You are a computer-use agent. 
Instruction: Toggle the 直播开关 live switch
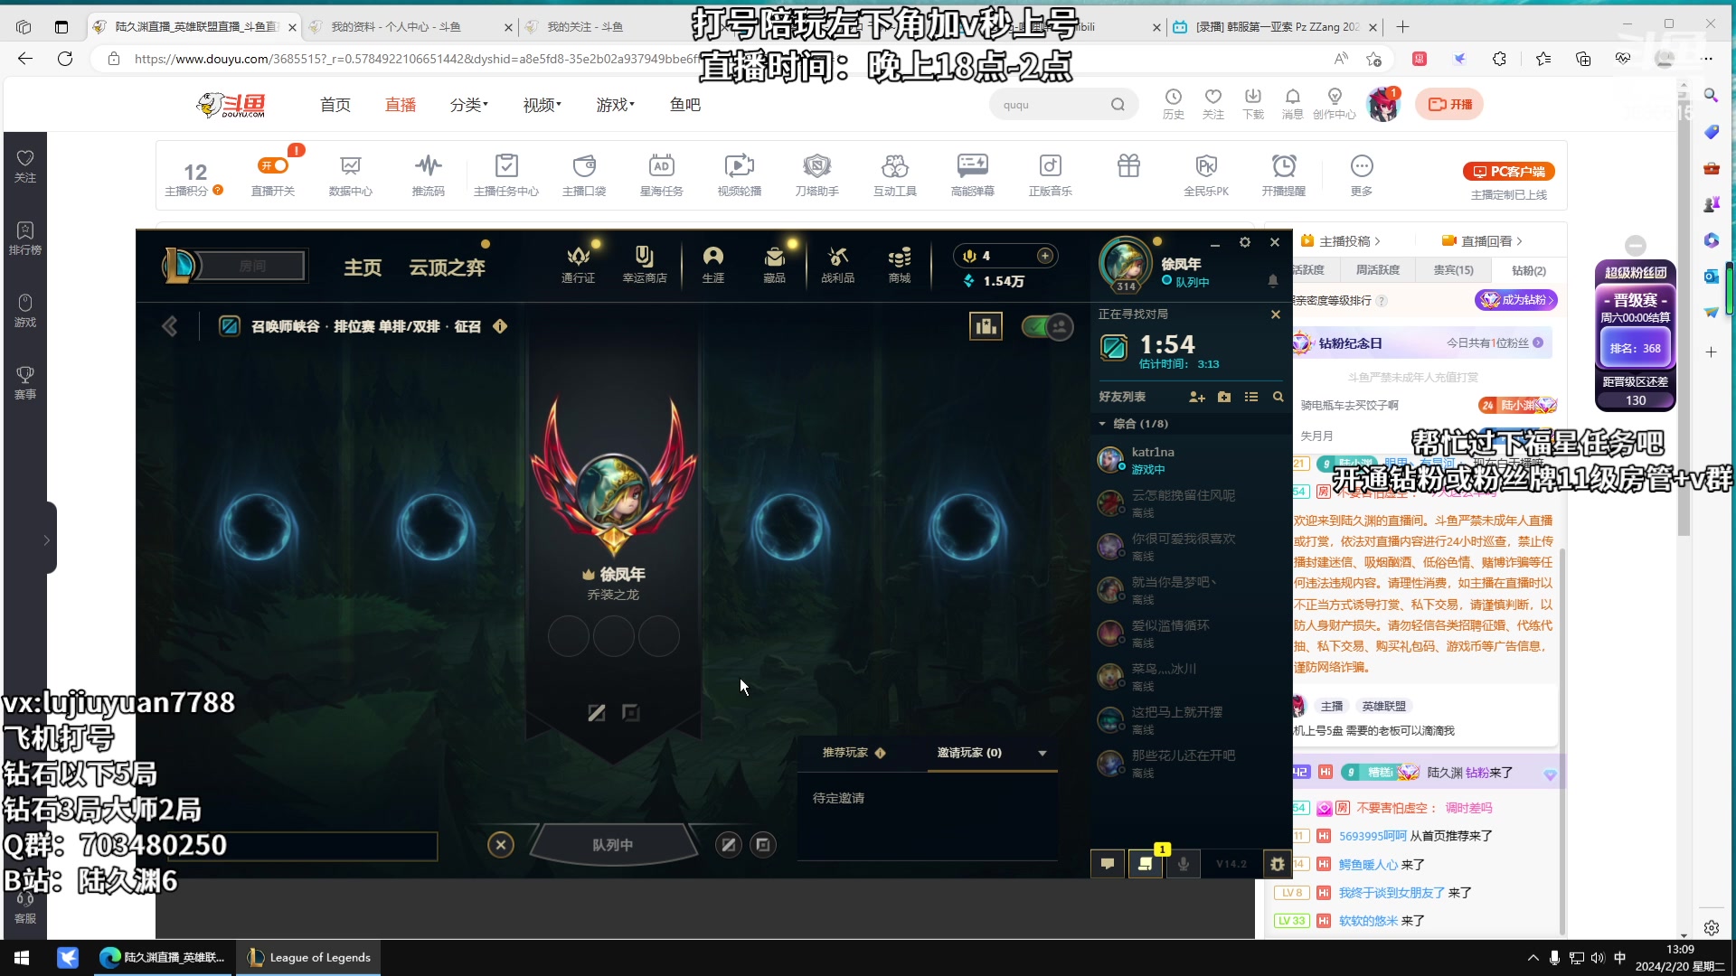pos(273,165)
